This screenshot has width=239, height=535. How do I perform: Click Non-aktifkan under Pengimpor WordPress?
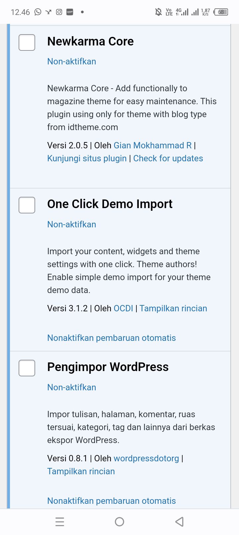[72, 387]
